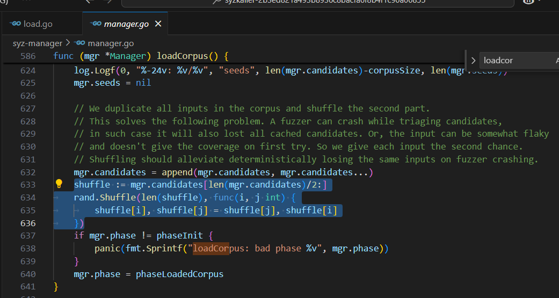The width and height of the screenshot is (559, 298).
Task: Click line number 641 in the gutter
Action: click(28, 287)
